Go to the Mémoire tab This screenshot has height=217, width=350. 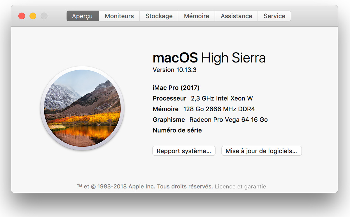197,16
